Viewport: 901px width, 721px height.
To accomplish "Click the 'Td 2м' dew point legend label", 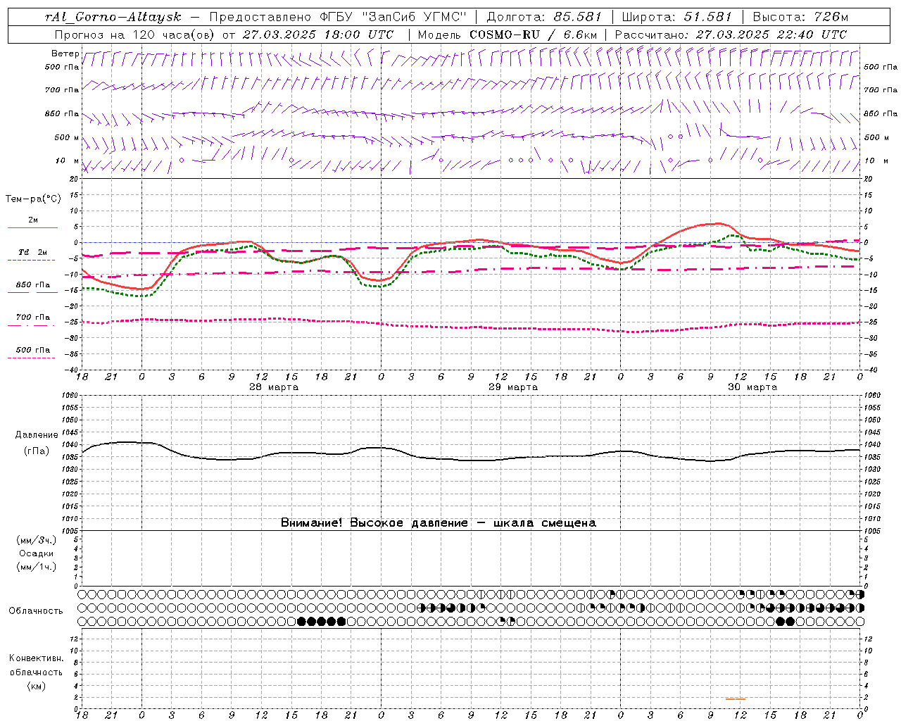I will (32, 252).
